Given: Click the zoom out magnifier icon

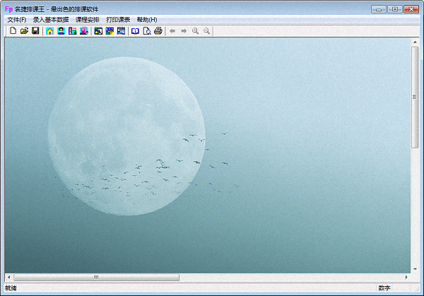Looking at the screenshot, I should point(206,31).
